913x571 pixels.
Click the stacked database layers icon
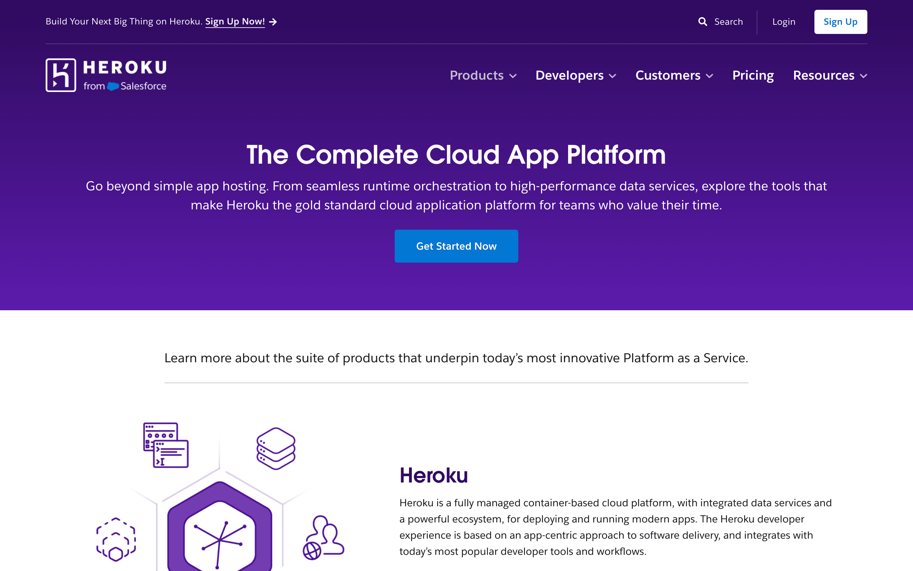[x=276, y=449]
